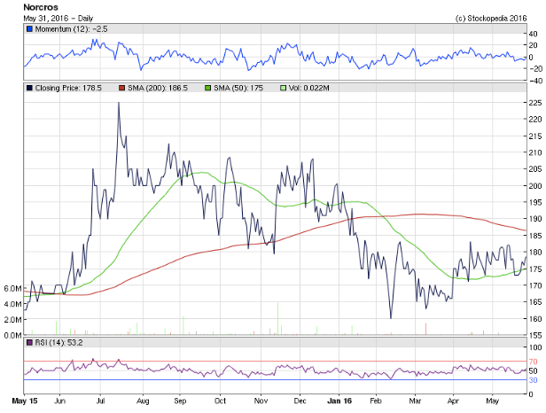This screenshot has height=413, width=546.
Task: Click the 190 price axis label
Action: 535,219
